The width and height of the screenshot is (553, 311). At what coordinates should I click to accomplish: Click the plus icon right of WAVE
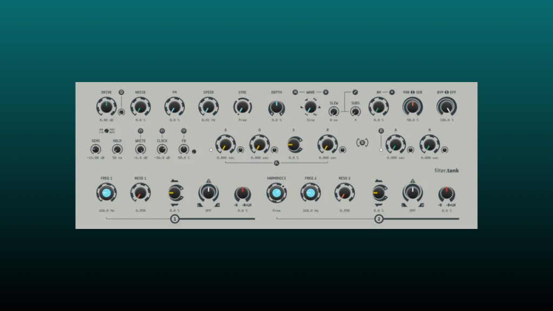click(x=326, y=91)
